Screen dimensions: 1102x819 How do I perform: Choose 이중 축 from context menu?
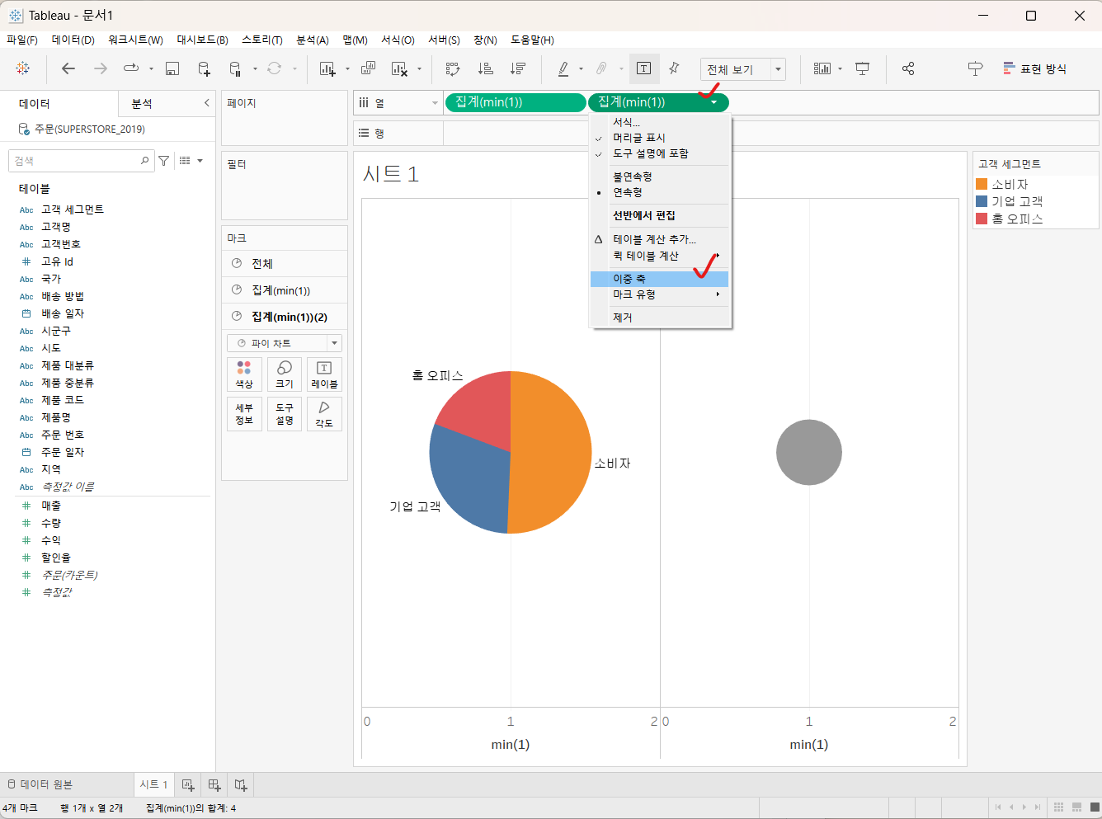click(660, 279)
